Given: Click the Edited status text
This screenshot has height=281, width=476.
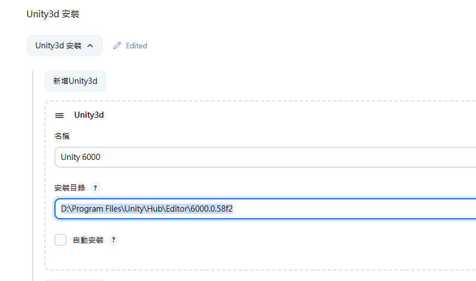Looking at the screenshot, I should [136, 46].
